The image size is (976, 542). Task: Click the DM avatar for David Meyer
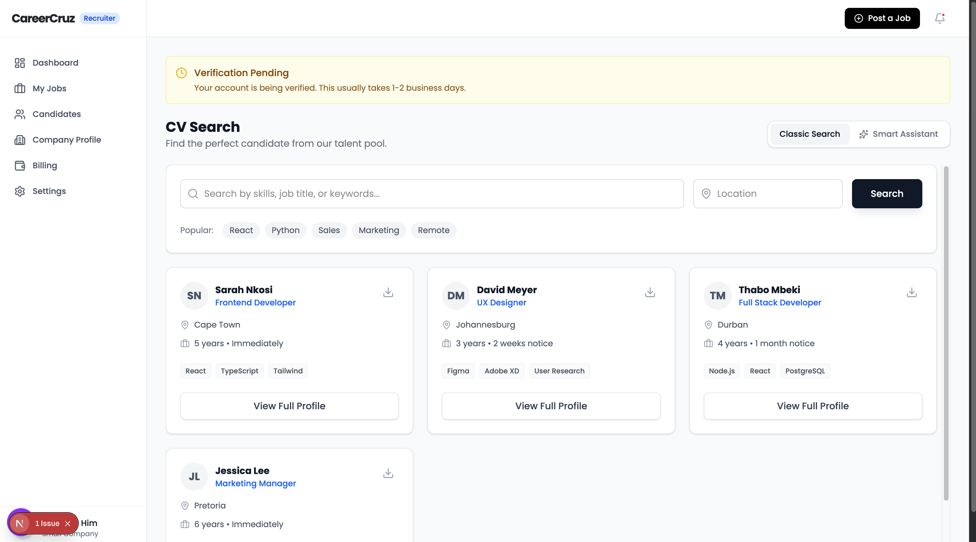[456, 296]
